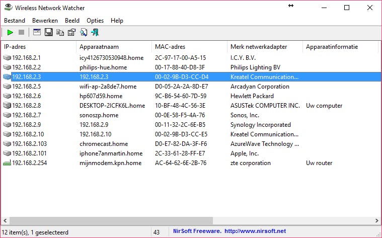Click the highlighted device icon for 192.168.2.3
Viewport: 382px width, 238px height.
coord(7,77)
